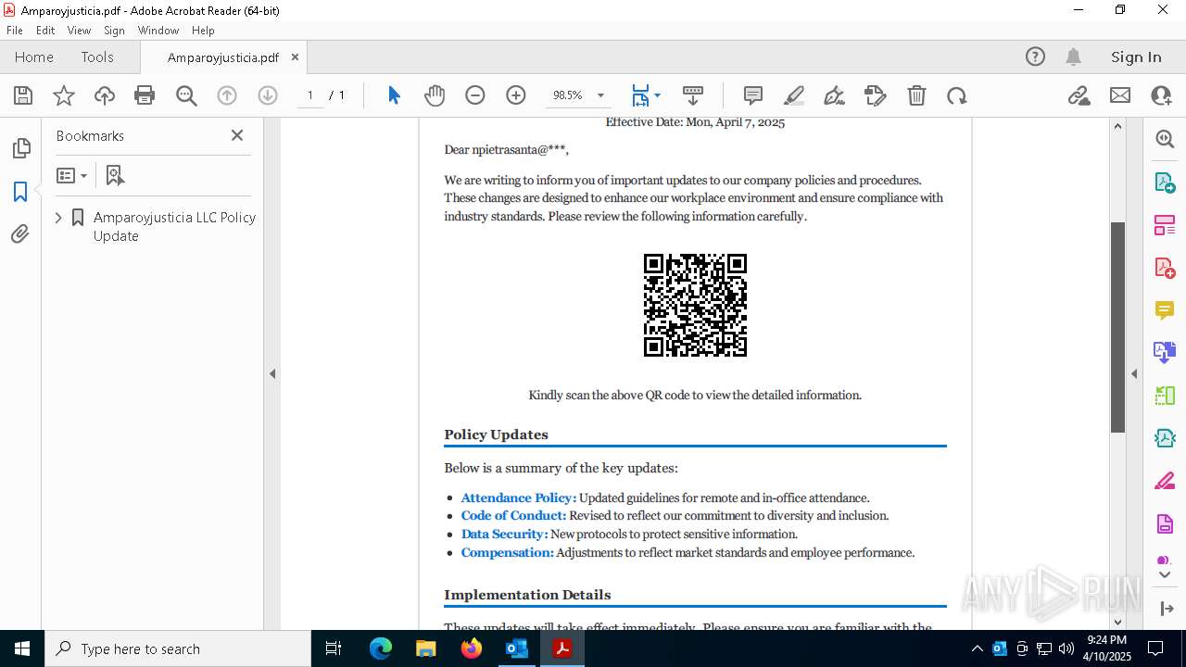This screenshot has height=667, width=1186.
Task: Open the Edit menu
Action: point(45,31)
